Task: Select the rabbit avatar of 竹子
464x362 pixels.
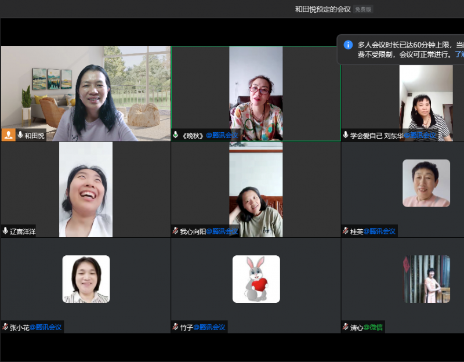Action: coord(256,279)
